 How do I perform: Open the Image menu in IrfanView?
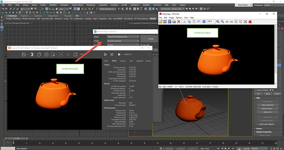[171, 18]
